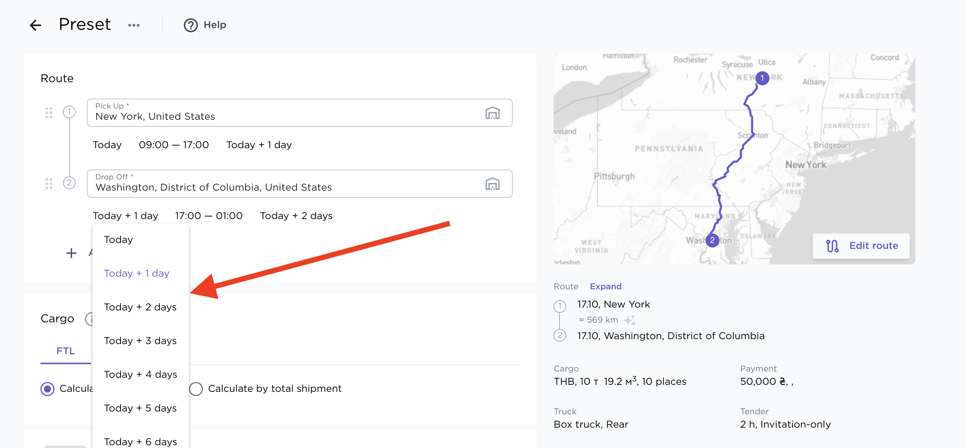Screen dimensions: 965x448
Task: Select Calculate by total shipment radio
Action: tap(196, 389)
